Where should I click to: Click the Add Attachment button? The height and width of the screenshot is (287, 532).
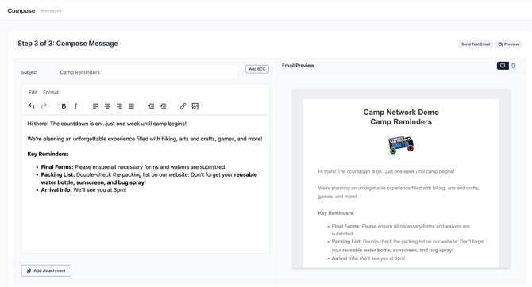tap(46, 270)
